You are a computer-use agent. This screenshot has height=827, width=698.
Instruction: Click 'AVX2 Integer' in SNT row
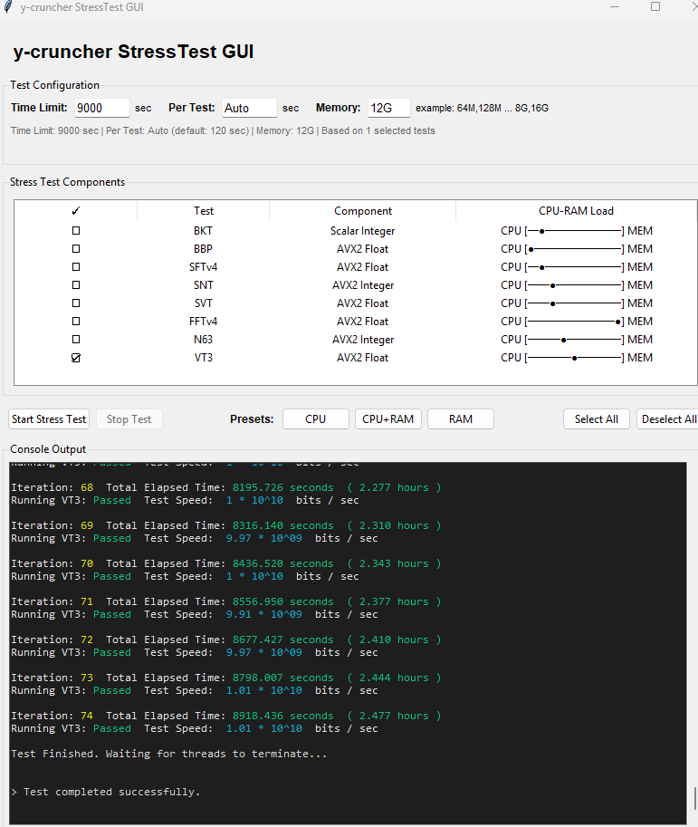point(363,285)
